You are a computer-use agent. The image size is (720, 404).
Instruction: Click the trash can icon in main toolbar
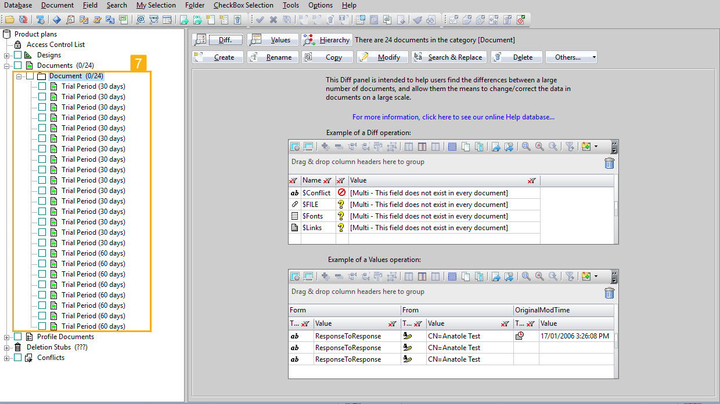(237, 20)
